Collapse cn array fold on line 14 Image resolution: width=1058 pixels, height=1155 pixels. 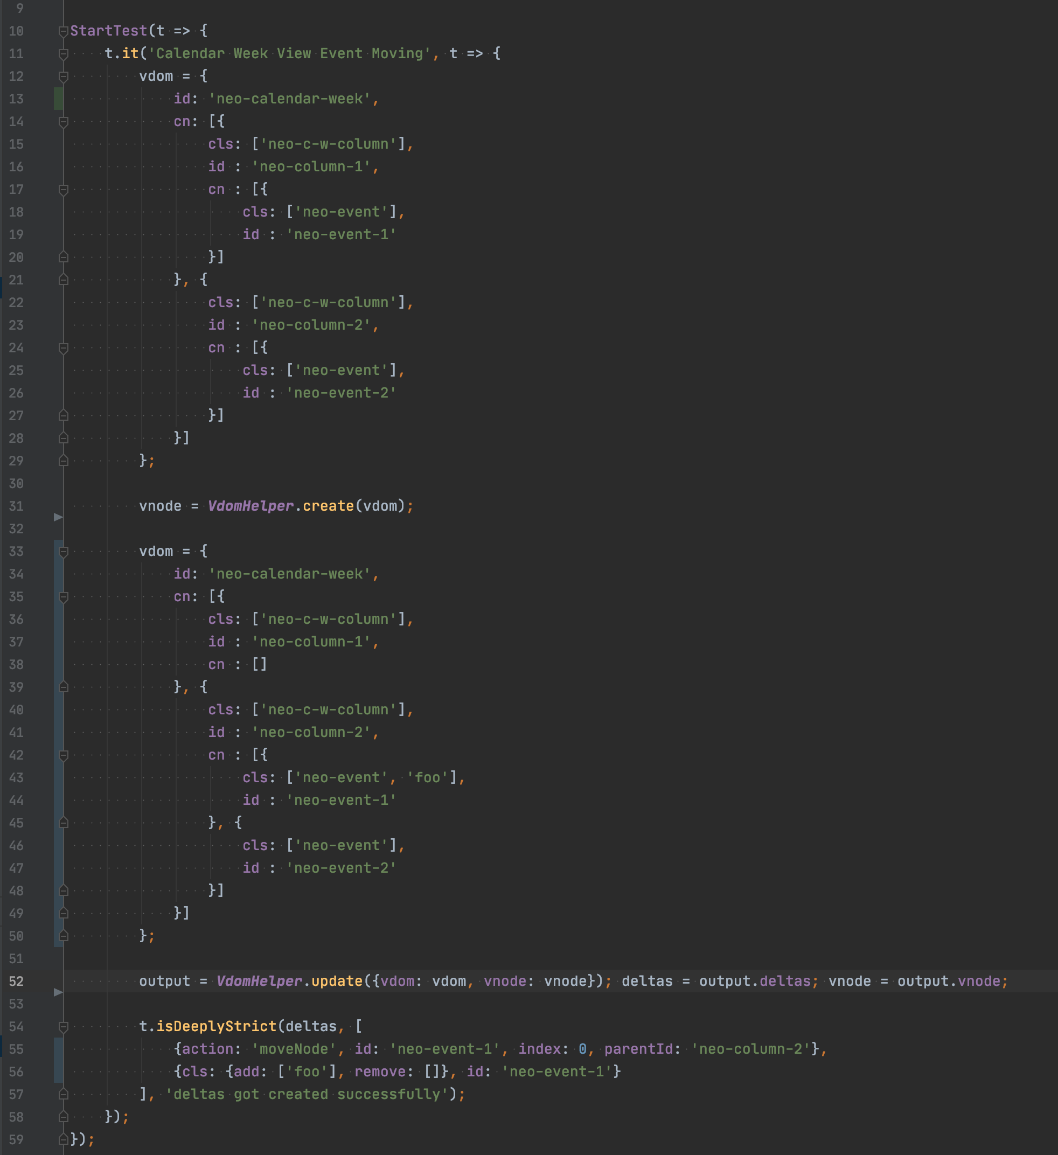64,121
